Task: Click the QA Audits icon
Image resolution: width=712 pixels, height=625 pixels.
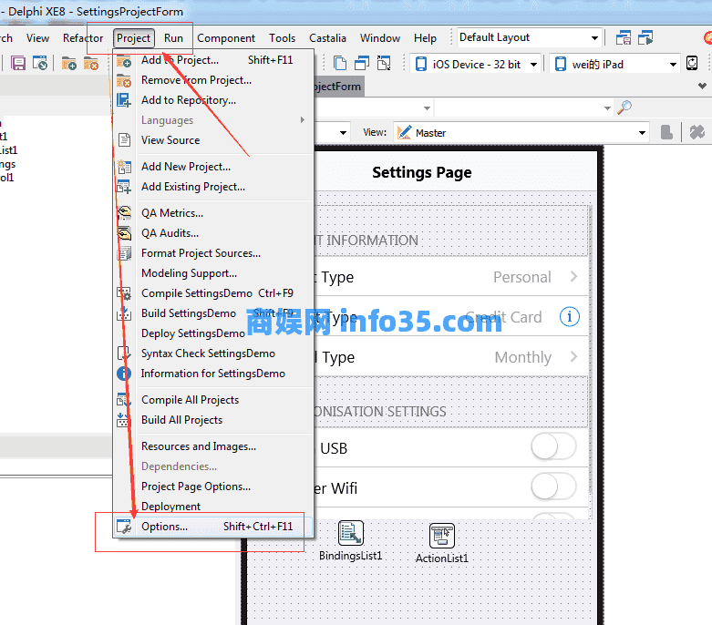Action: 124,233
